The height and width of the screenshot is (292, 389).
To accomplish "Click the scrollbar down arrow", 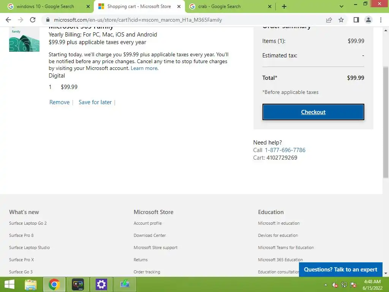I will click(x=386, y=273).
